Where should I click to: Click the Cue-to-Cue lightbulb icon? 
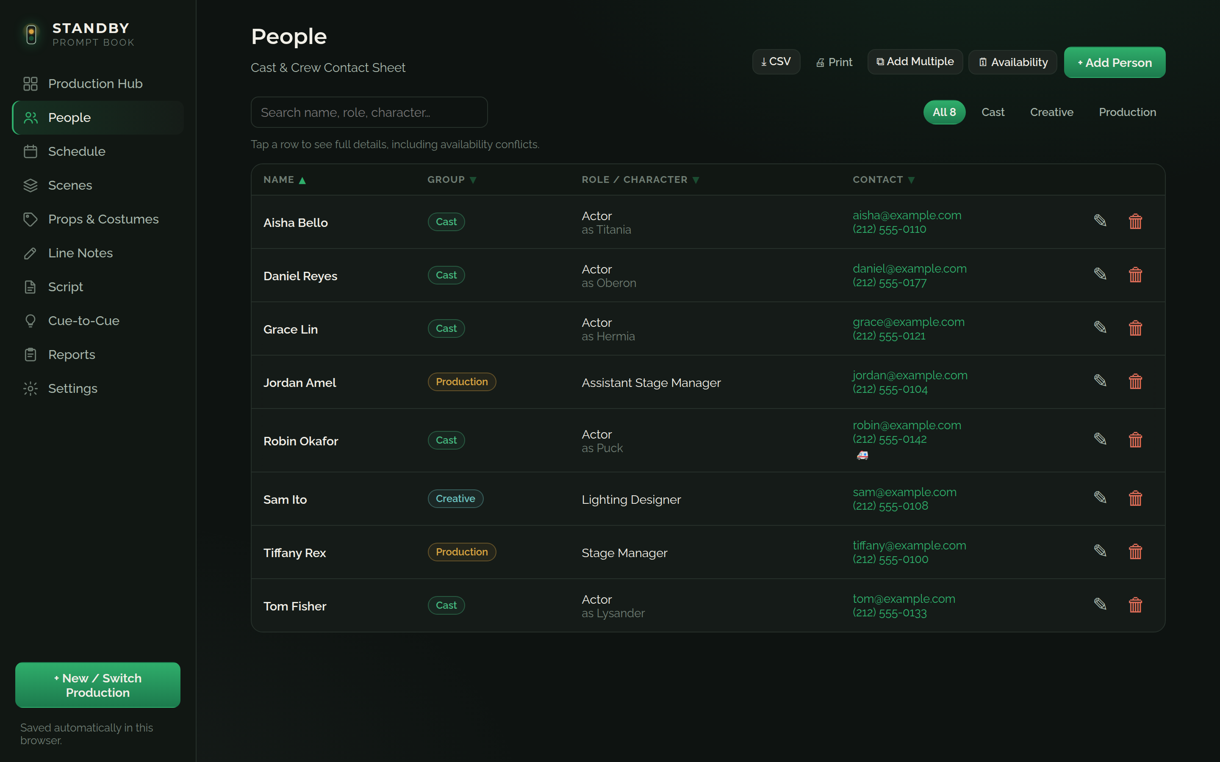(x=30, y=320)
